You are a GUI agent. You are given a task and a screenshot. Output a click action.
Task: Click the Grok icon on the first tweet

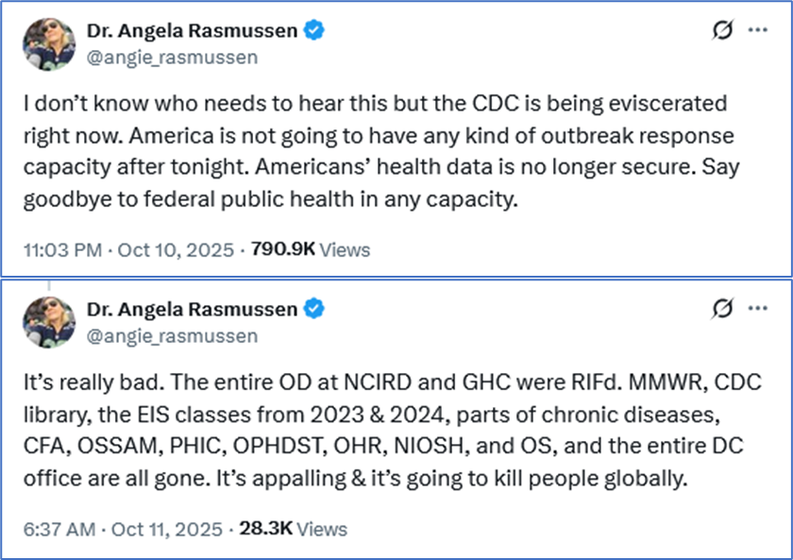tap(721, 30)
